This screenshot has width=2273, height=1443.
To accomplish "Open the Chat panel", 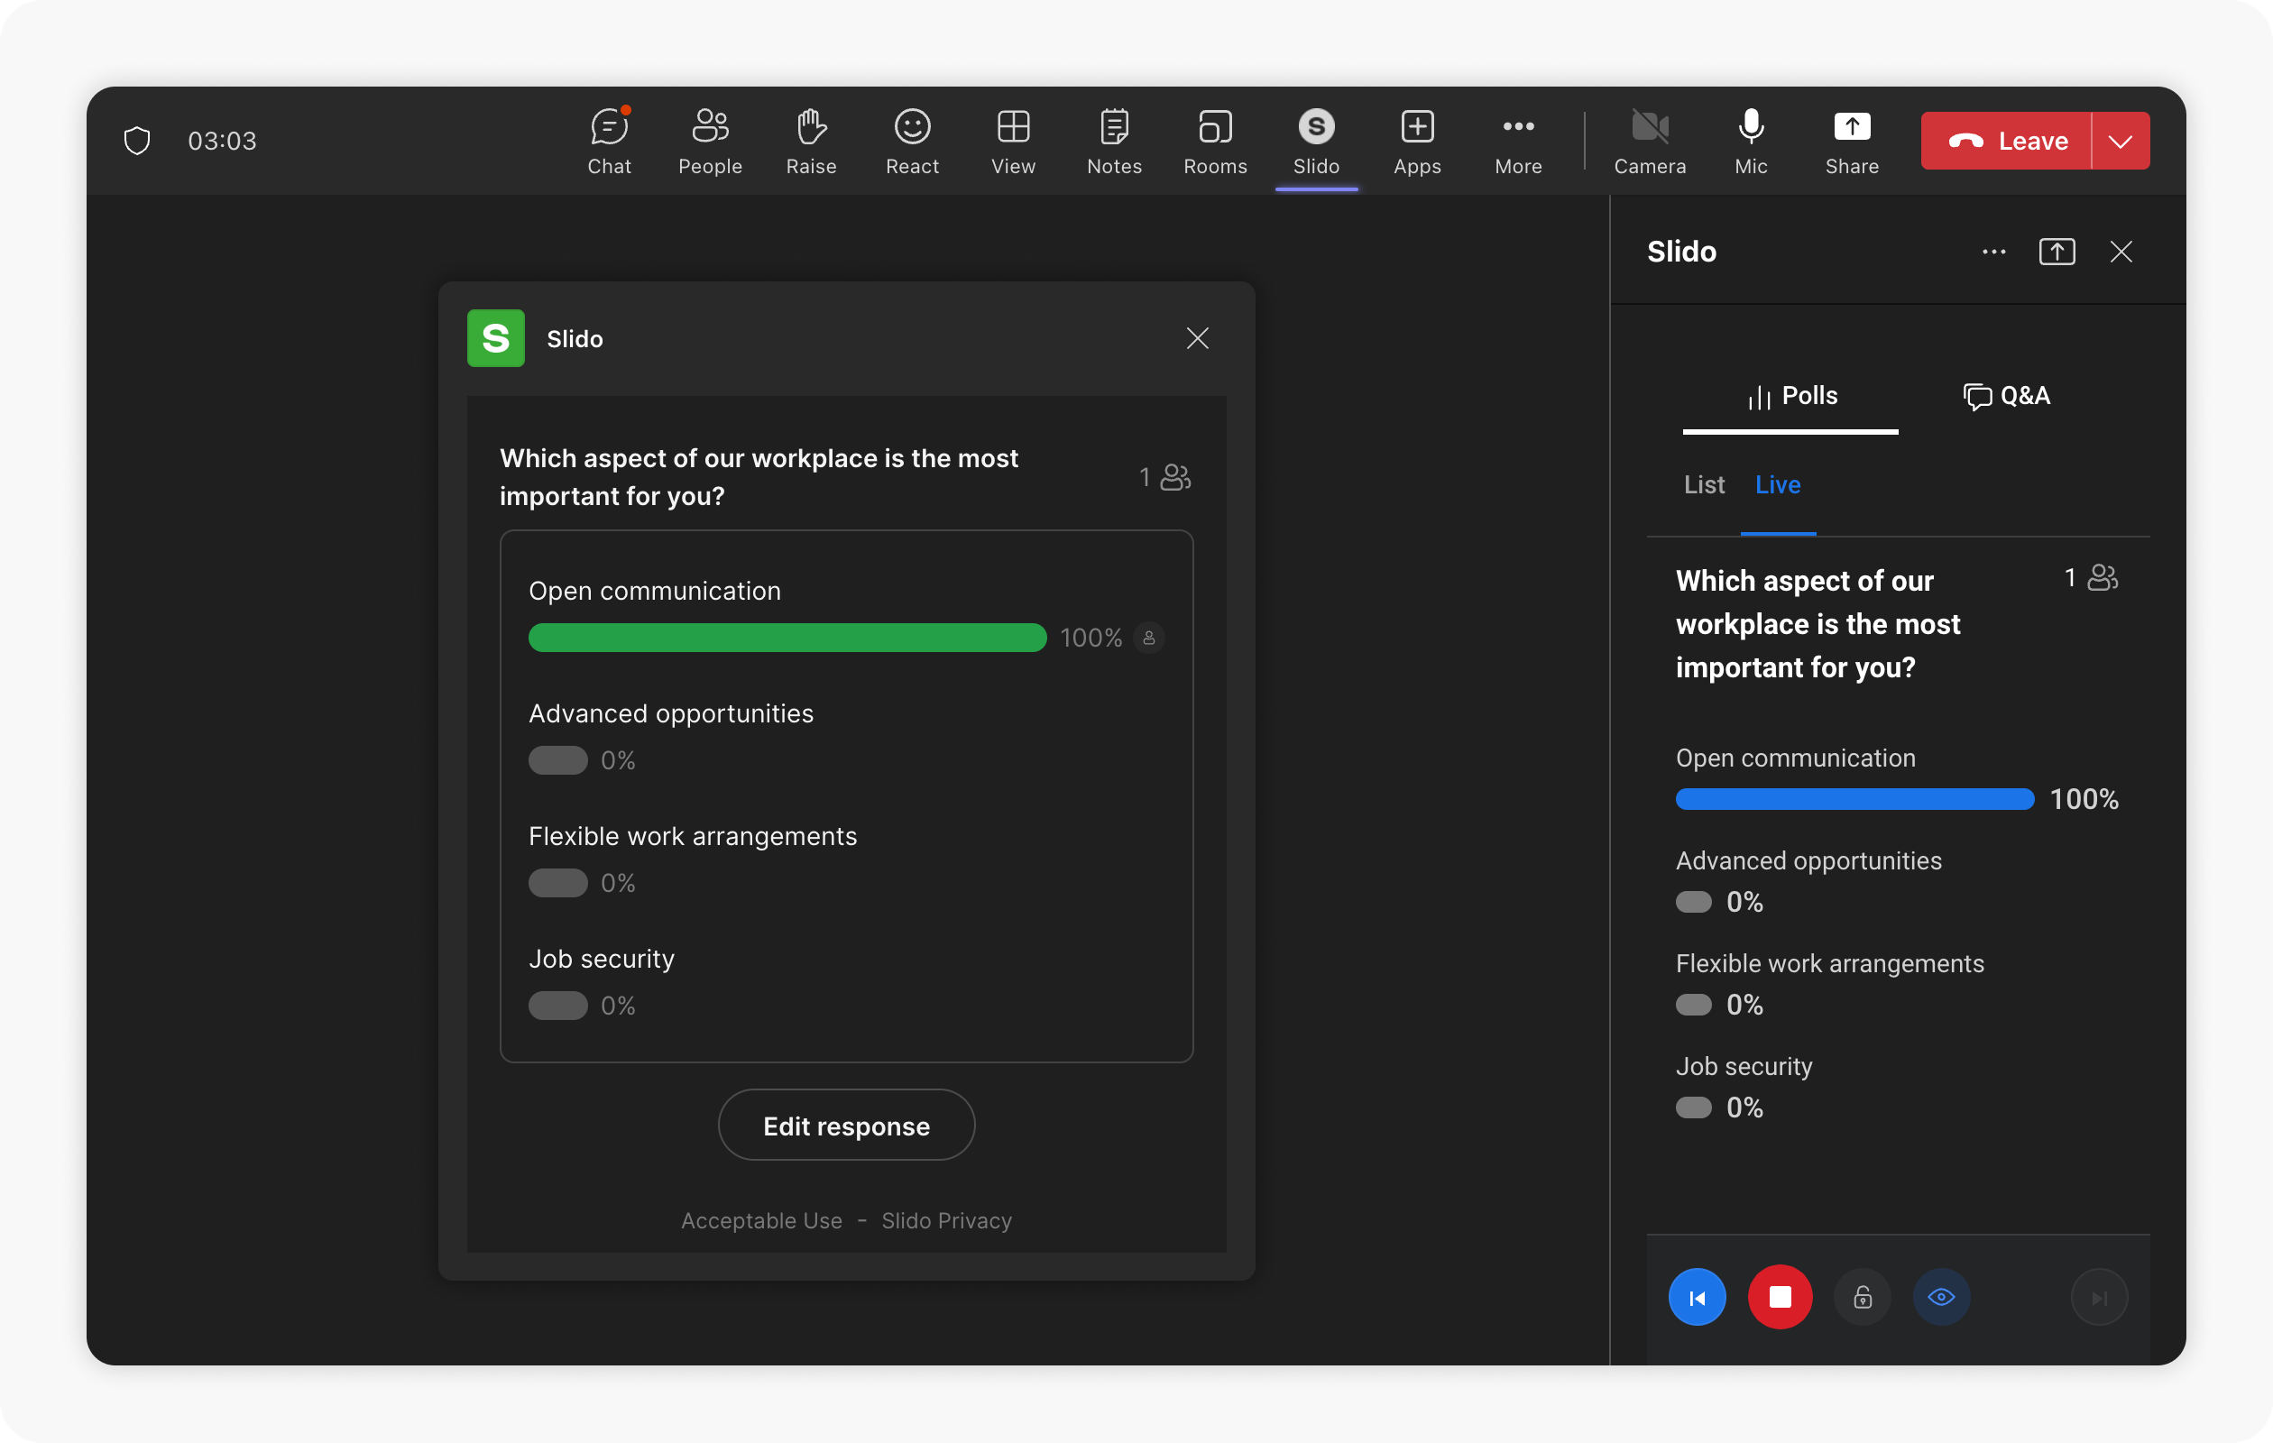I will (609, 142).
